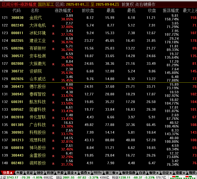This screenshot has width=197, height=179.
Task: Click the R marker next to 国睿科技
Action: pyautogui.click(x=53, y=110)
